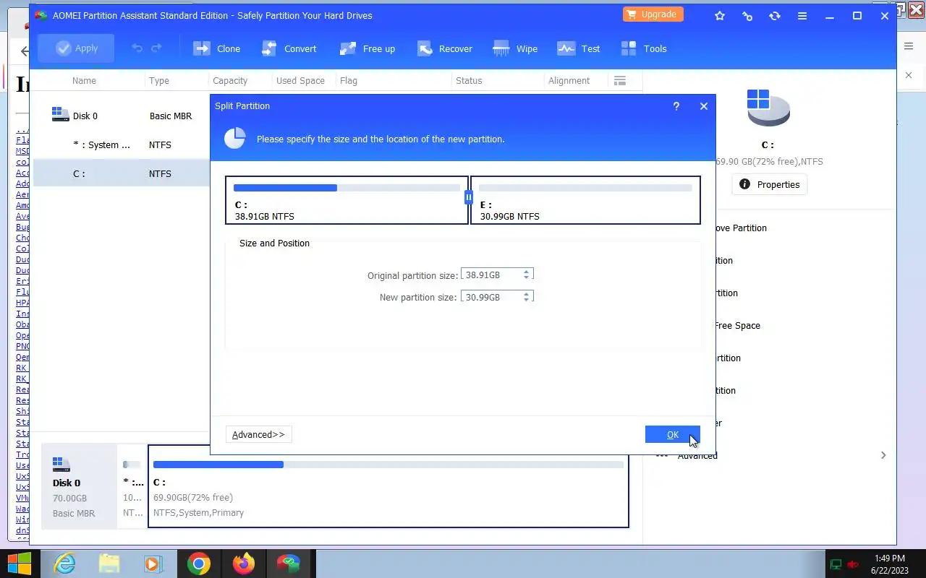Open File Explorer from taskbar
Viewport: 926px width, 578px height.
pos(109,564)
